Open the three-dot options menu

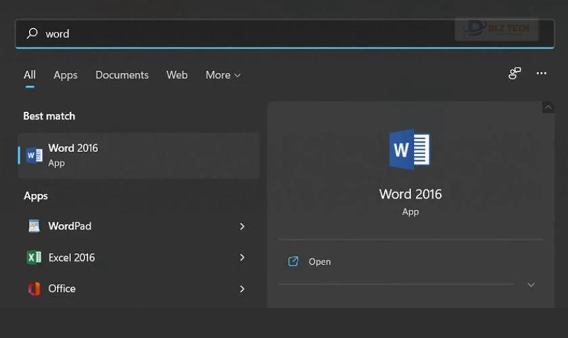(542, 73)
